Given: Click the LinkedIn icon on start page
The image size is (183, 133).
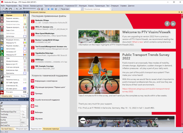Looking at the screenshot, I should point(173,23).
